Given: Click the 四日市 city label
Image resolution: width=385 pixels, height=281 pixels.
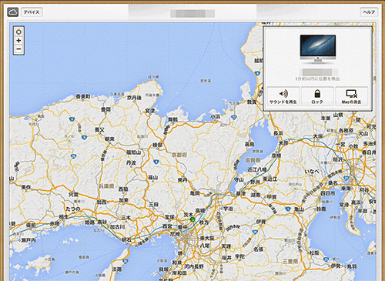Looking at the screenshot, I should pos(328,193).
